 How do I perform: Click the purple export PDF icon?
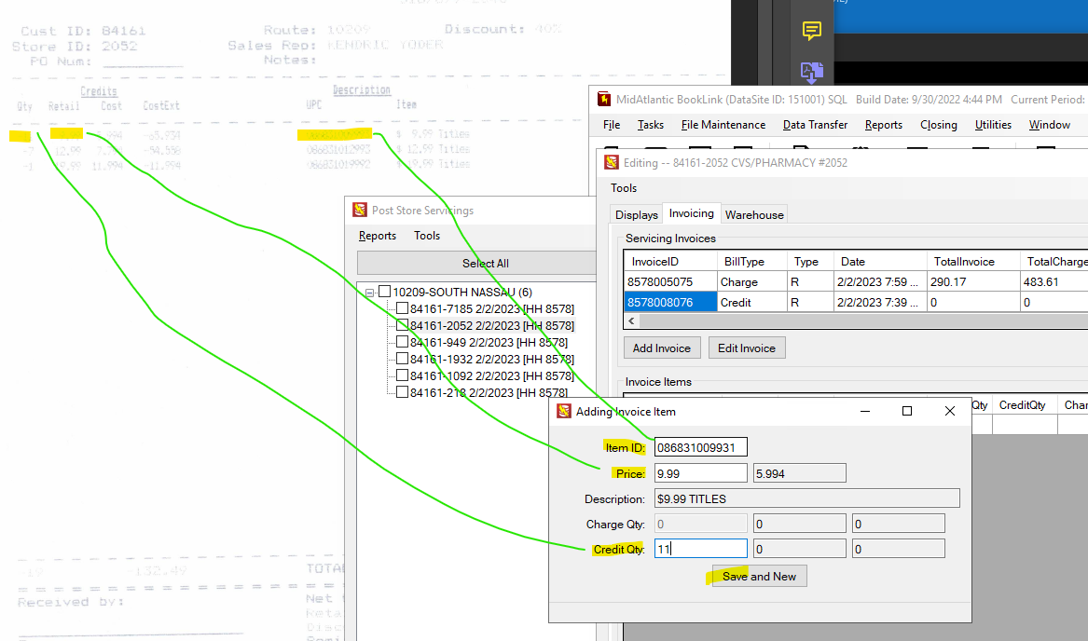pos(812,72)
